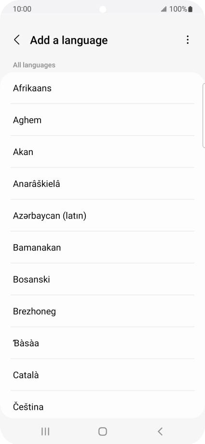Choose Azərbaycan (latın) language
The width and height of the screenshot is (205, 444).
[102, 215]
